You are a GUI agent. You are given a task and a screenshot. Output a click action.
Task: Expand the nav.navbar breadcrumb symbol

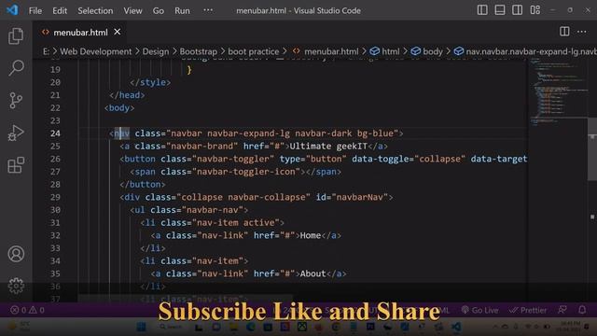click(x=531, y=51)
